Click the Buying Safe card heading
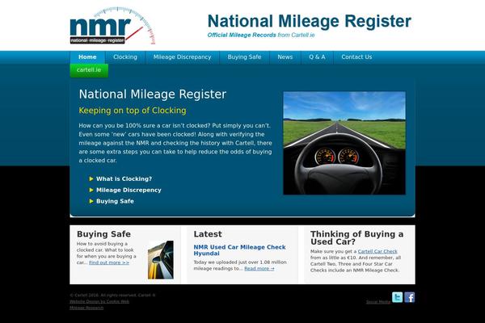Screen dimensions: 485x323 103,234
